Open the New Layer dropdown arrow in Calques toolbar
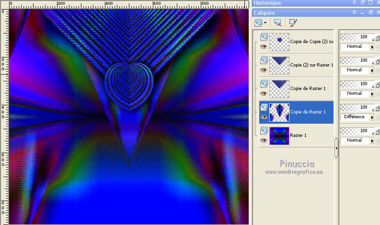380x225 pixels. point(265,23)
